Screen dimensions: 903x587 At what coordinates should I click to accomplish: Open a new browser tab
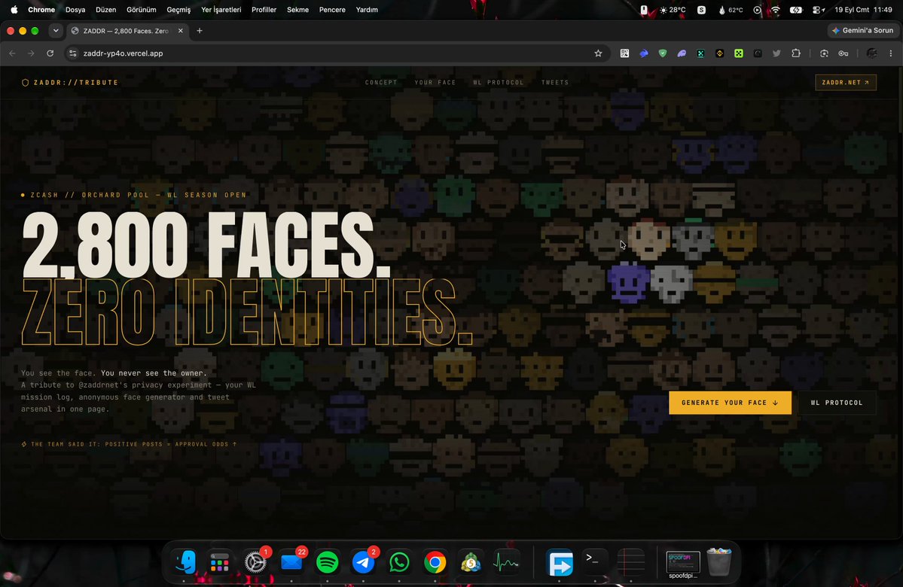pyautogui.click(x=200, y=31)
